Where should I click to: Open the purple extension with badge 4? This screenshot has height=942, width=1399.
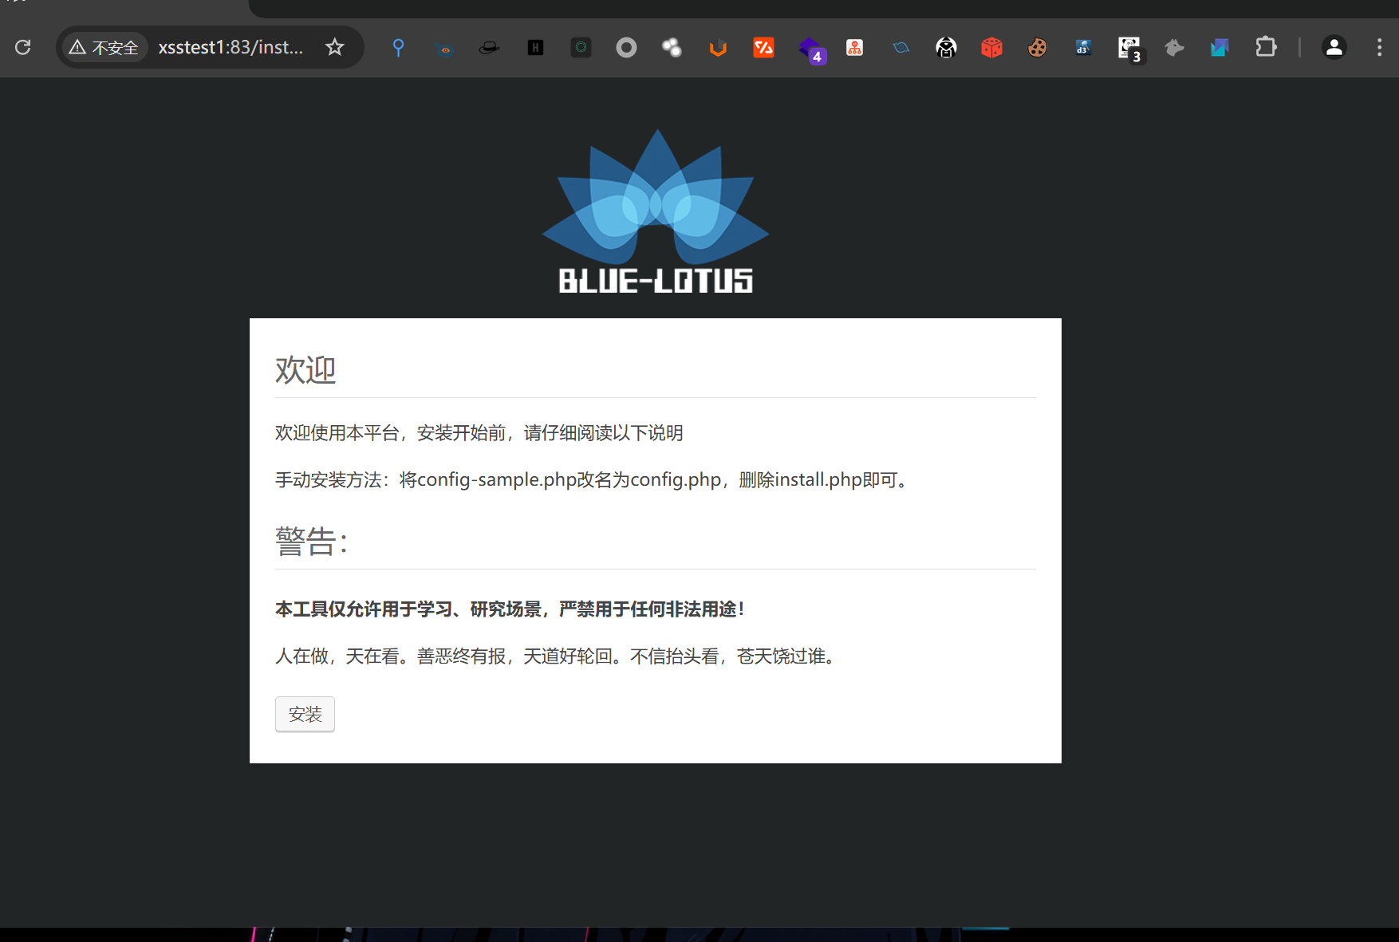pos(811,49)
